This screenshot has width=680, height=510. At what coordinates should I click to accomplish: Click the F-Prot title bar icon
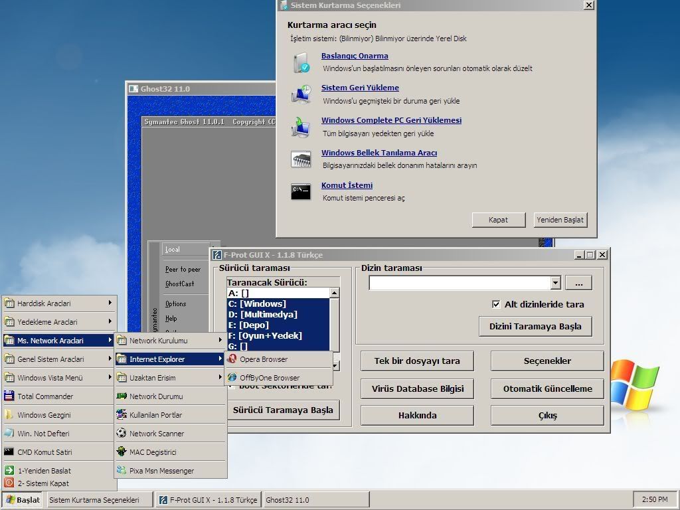tap(217, 255)
